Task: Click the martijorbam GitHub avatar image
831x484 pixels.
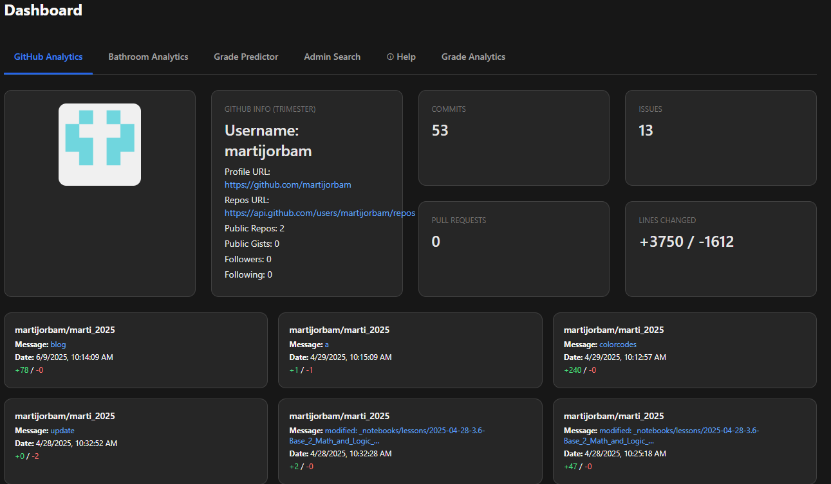Action: click(100, 145)
